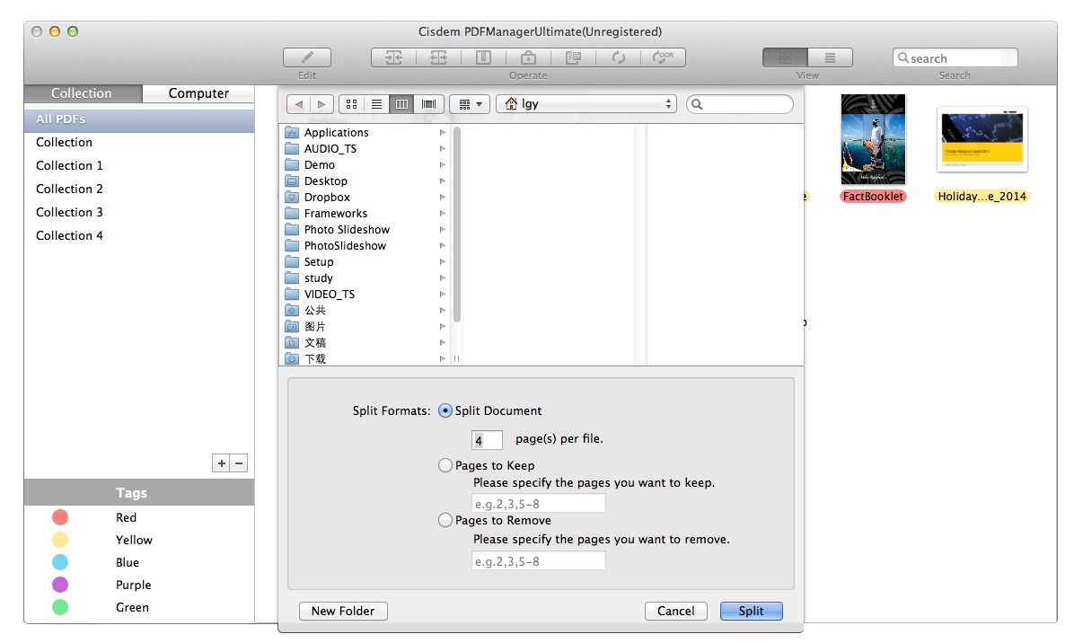Click the New Folder button
The width and height of the screenshot is (1083, 643).
(x=343, y=611)
